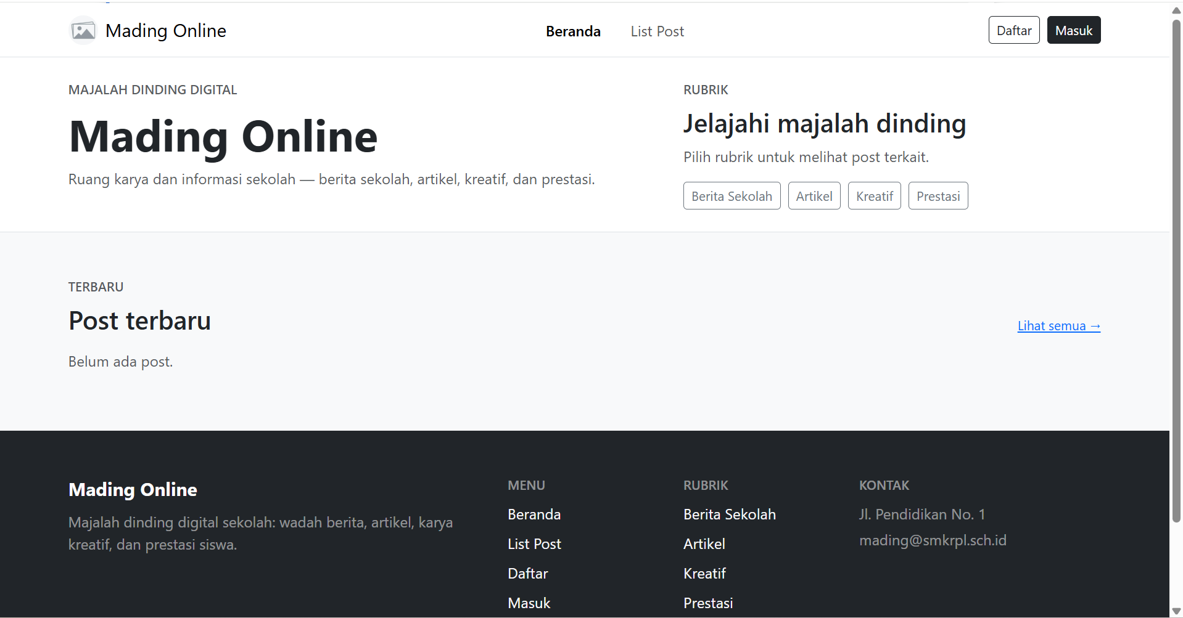The image size is (1183, 618).
Task: Open the Mading Online brand title in navbar
Action: [x=165, y=31]
